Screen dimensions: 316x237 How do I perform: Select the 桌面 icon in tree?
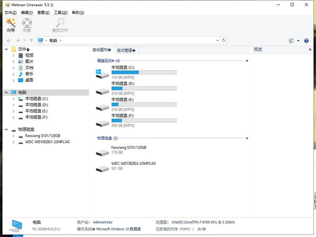pyautogui.click(x=21, y=80)
